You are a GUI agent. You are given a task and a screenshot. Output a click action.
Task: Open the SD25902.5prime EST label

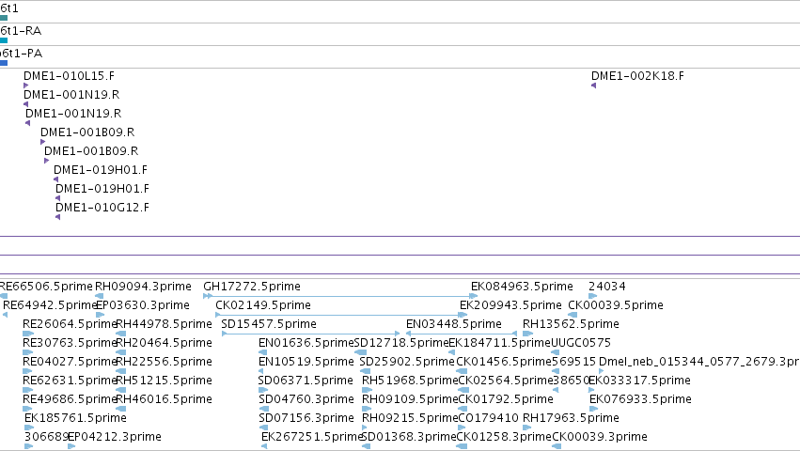[x=407, y=362]
